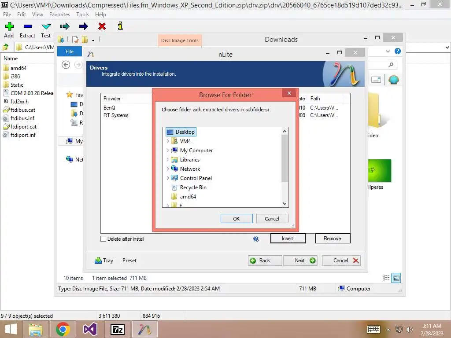
Task: Open the Preset option in nLite
Action: pos(129,261)
